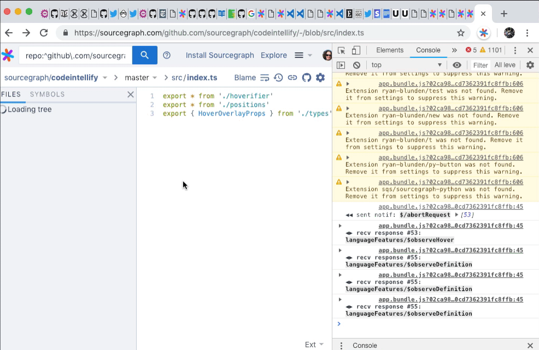Screen dimensions: 539x350
Task: Click line number 3 in code view
Action: pyautogui.click(x=152, y=113)
